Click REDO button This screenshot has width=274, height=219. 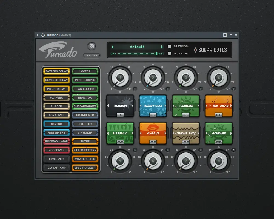(x=95, y=56)
